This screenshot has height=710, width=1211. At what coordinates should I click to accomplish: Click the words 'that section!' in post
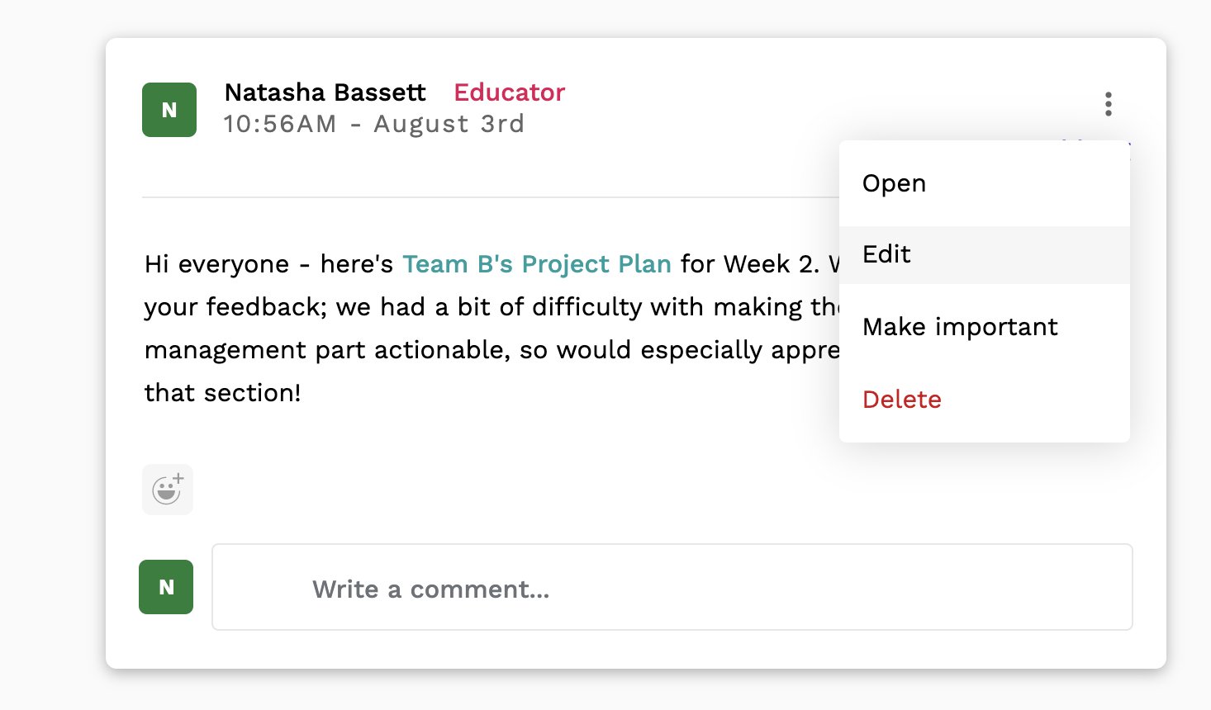point(223,393)
